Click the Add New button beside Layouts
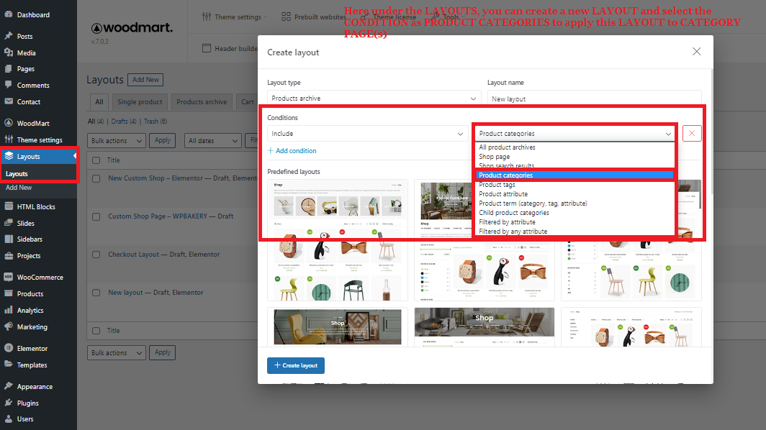 click(145, 80)
